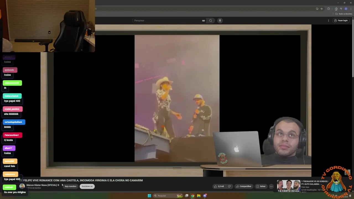354x199 pixels.
Task: Open Chrome extensions puzzle icon
Action: tap(329, 9)
